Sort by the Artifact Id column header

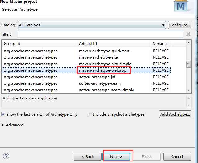point(114,43)
